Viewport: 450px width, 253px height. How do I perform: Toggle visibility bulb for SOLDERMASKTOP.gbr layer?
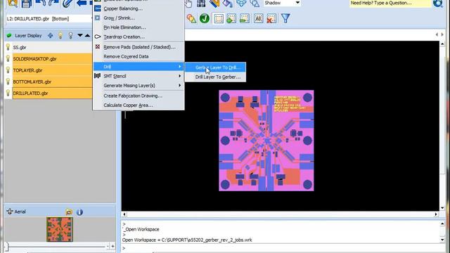click(8, 58)
